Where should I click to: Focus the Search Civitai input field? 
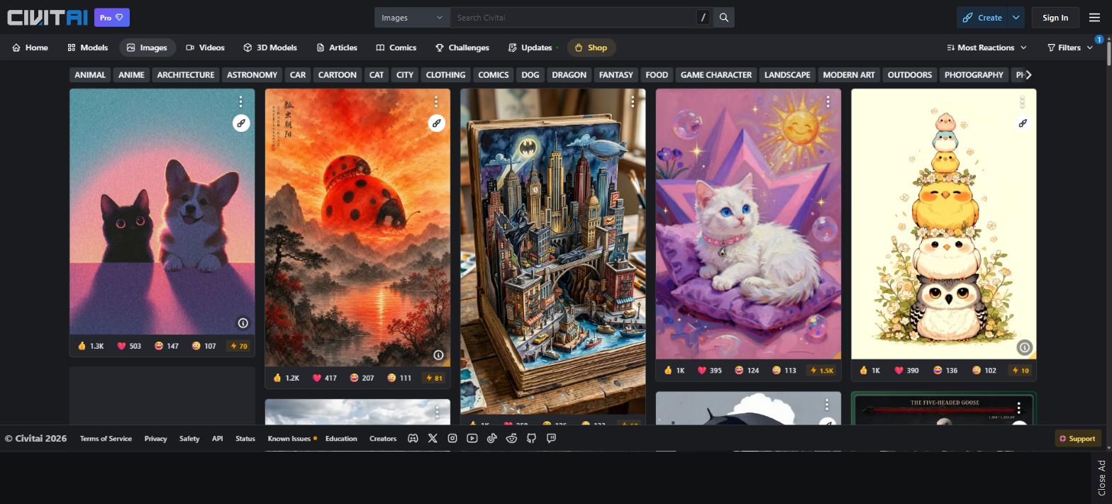tap(573, 18)
